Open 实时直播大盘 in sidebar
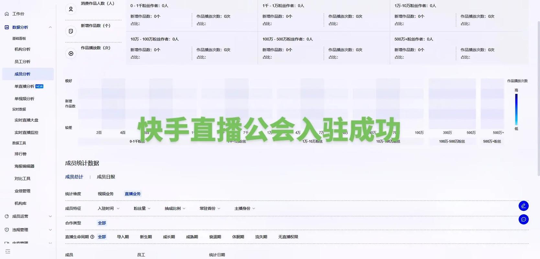Viewport: 540px width, 259px height. (x=26, y=120)
